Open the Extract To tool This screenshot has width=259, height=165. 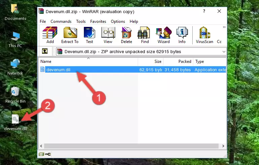[70, 35]
